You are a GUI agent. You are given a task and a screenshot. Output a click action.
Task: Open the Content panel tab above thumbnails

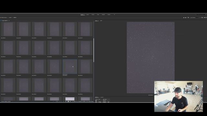pyautogui.click(x=5, y=21)
